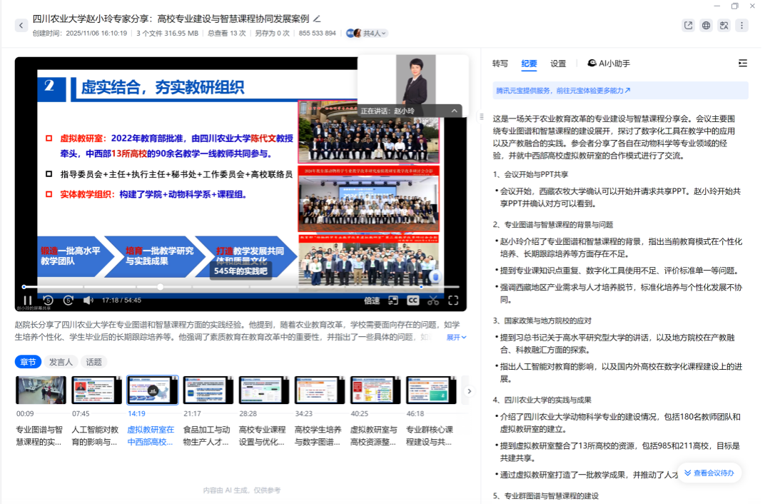Skip forward 5 seconds in video
The image size is (765, 504).
69,301
